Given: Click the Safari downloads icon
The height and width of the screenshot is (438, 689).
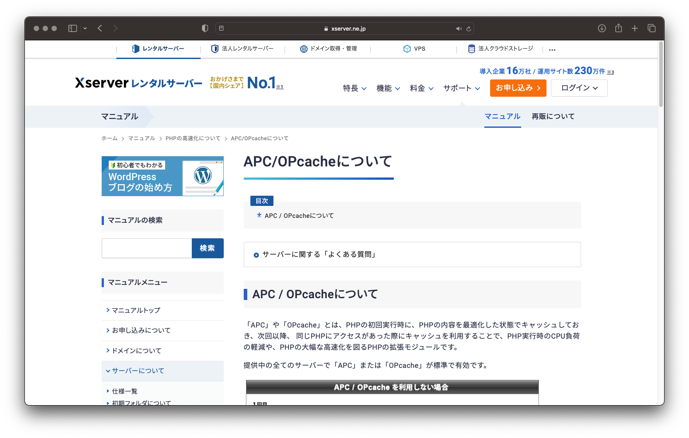Looking at the screenshot, I should pyautogui.click(x=602, y=28).
